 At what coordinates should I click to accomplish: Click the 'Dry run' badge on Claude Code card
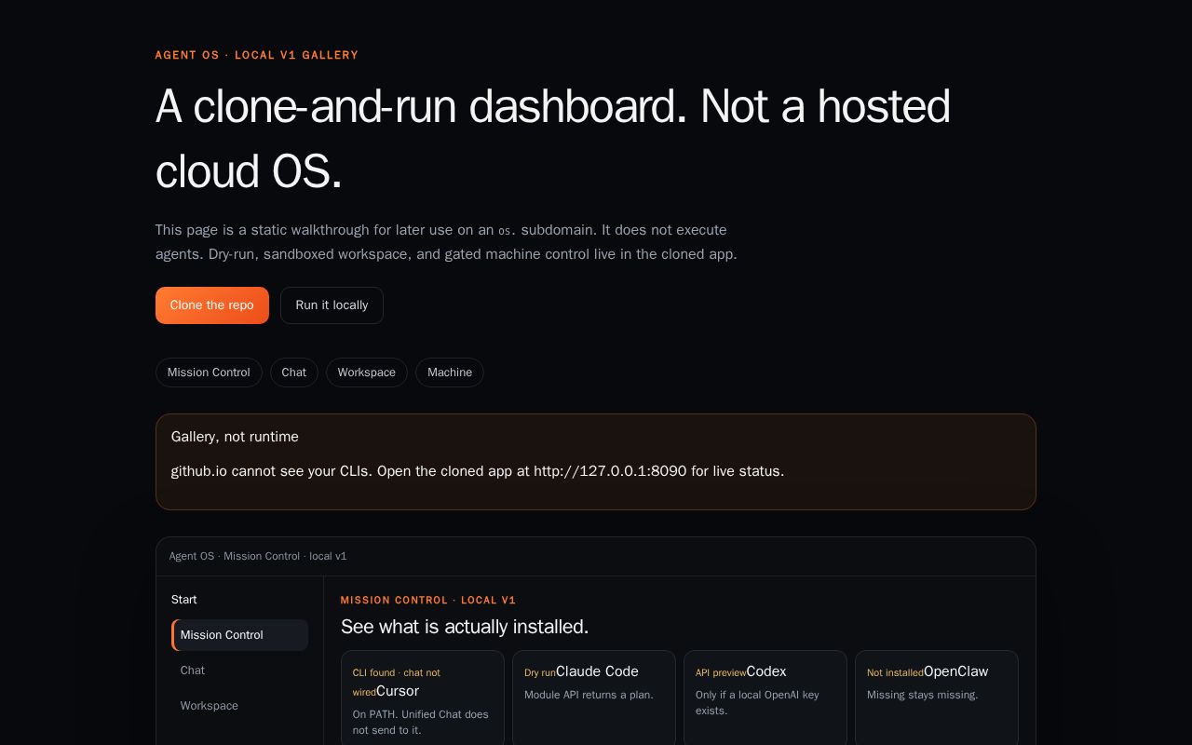[540, 672]
